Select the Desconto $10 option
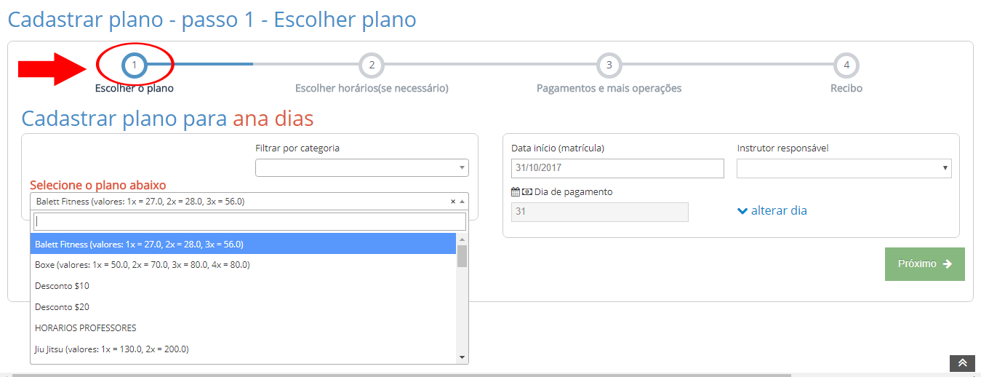Screen dimensions: 981x377 point(63,286)
